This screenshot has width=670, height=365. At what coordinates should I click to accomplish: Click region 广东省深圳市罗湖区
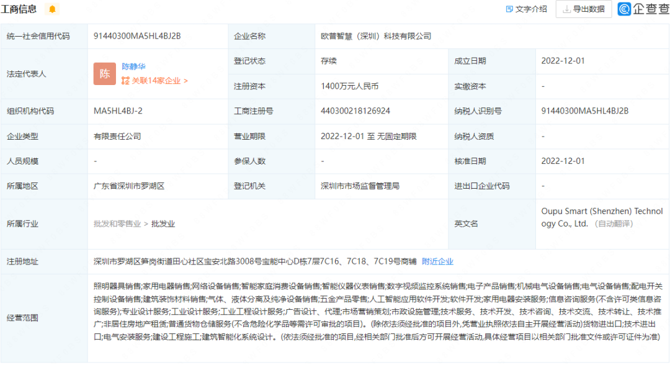pos(129,186)
